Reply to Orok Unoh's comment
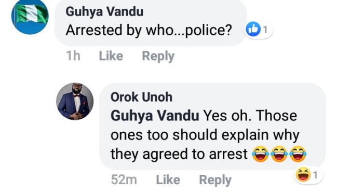The image size is (337, 194). click(x=215, y=180)
